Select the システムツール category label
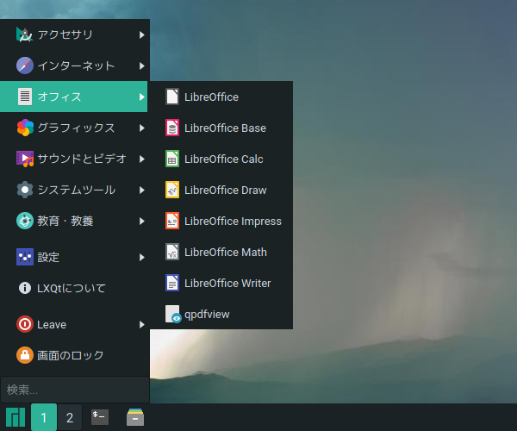Screen dimensions: 517x431 point(77,190)
